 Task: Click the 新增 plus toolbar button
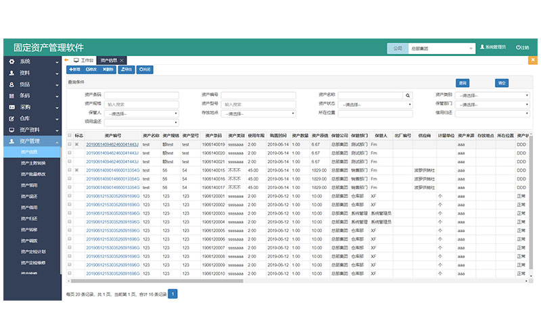(x=74, y=70)
